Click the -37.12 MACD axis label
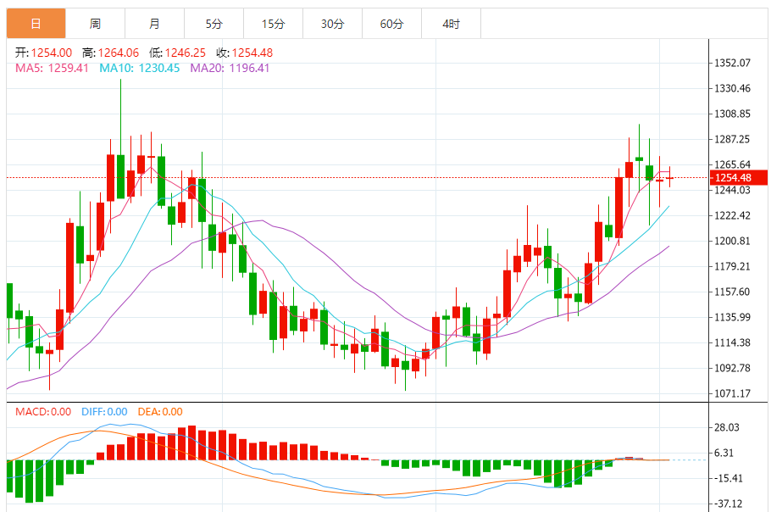This screenshot has width=771, height=512. [727, 504]
